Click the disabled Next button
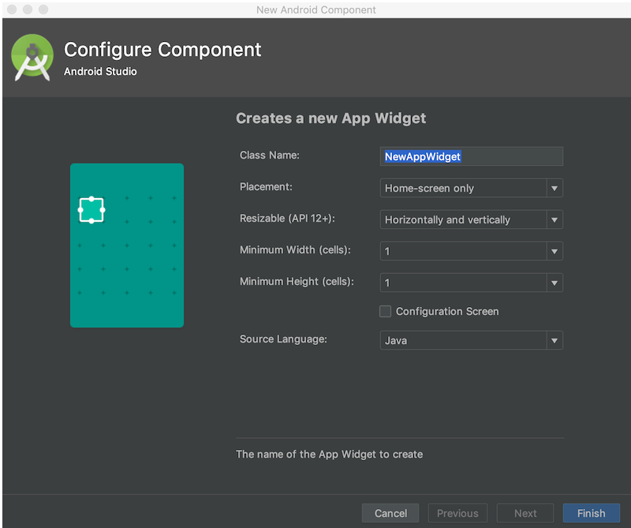This screenshot has width=631, height=528. tap(525, 513)
